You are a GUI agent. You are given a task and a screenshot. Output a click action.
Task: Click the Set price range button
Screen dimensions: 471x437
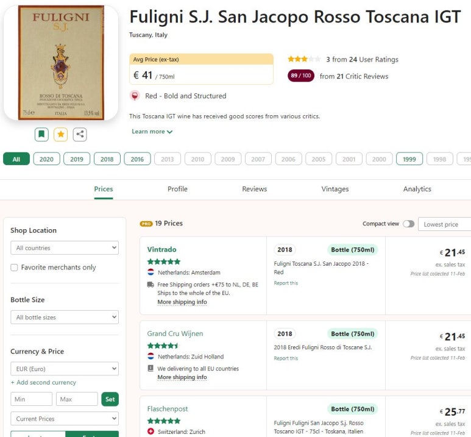click(x=110, y=399)
